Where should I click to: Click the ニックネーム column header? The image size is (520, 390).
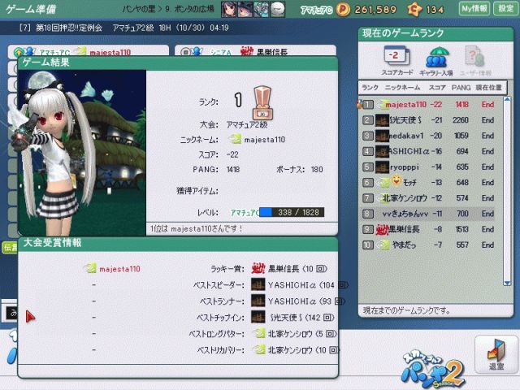coord(401,87)
